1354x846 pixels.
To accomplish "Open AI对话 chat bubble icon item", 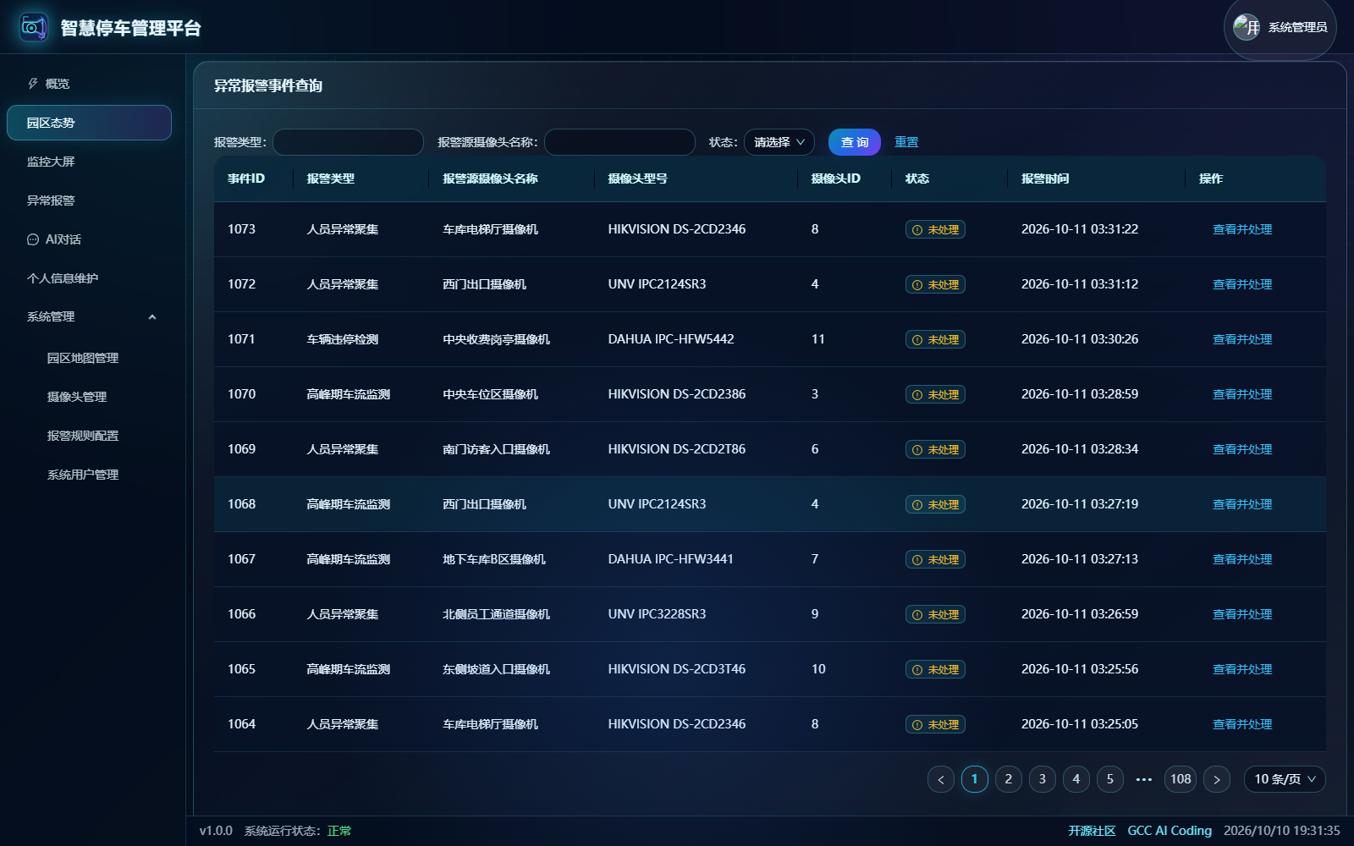I will coord(33,239).
